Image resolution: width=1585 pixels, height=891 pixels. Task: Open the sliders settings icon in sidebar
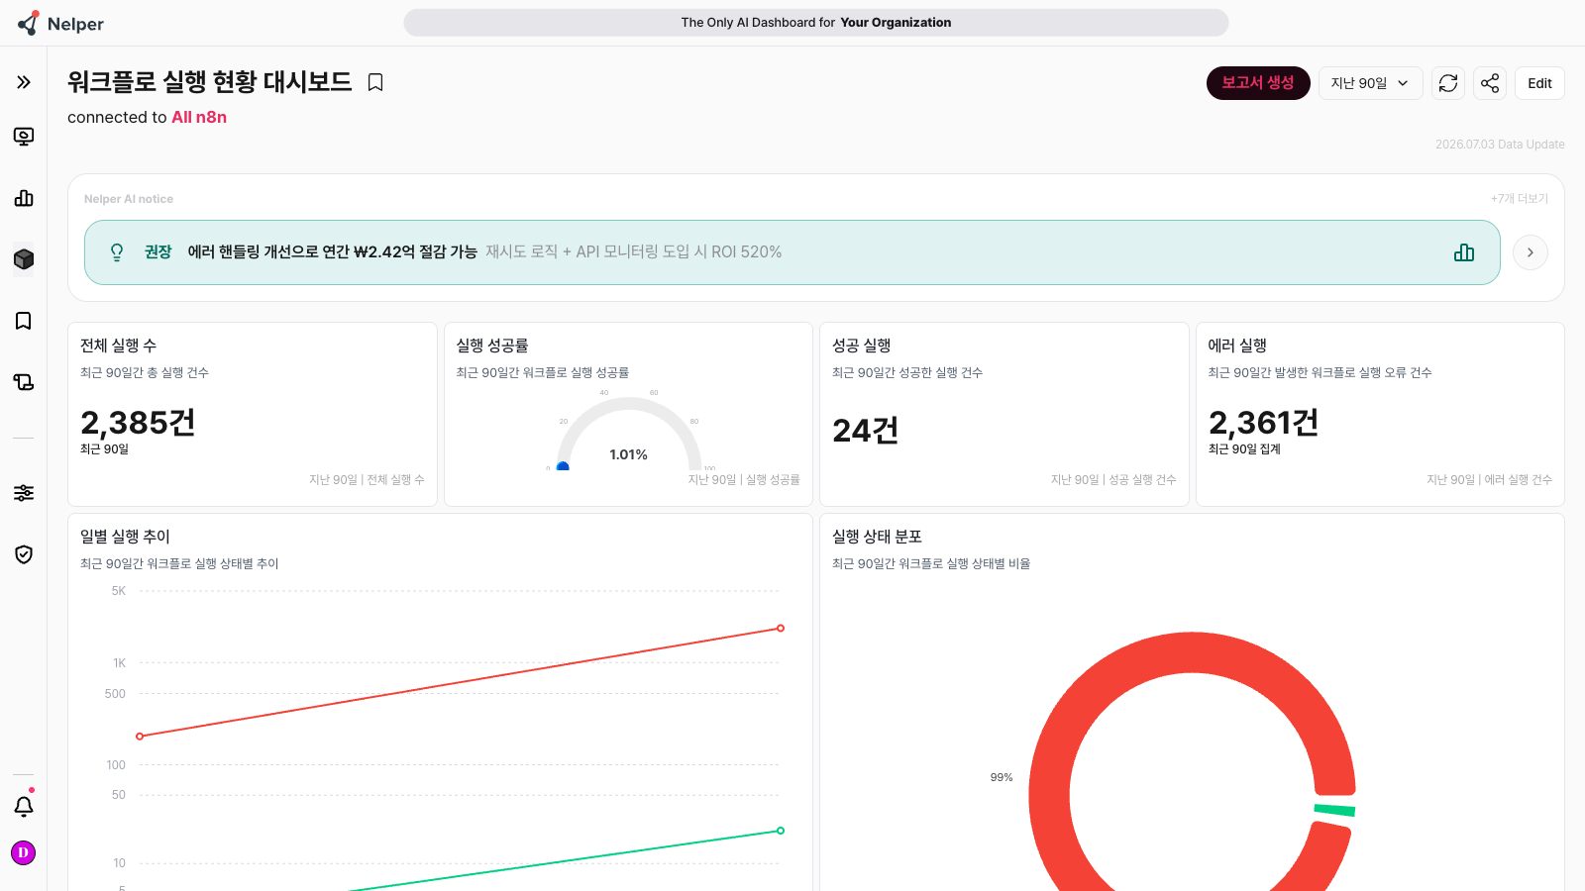[x=24, y=493]
